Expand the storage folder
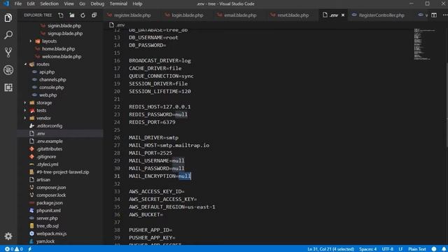448x252 pixels. pos(25,103)
